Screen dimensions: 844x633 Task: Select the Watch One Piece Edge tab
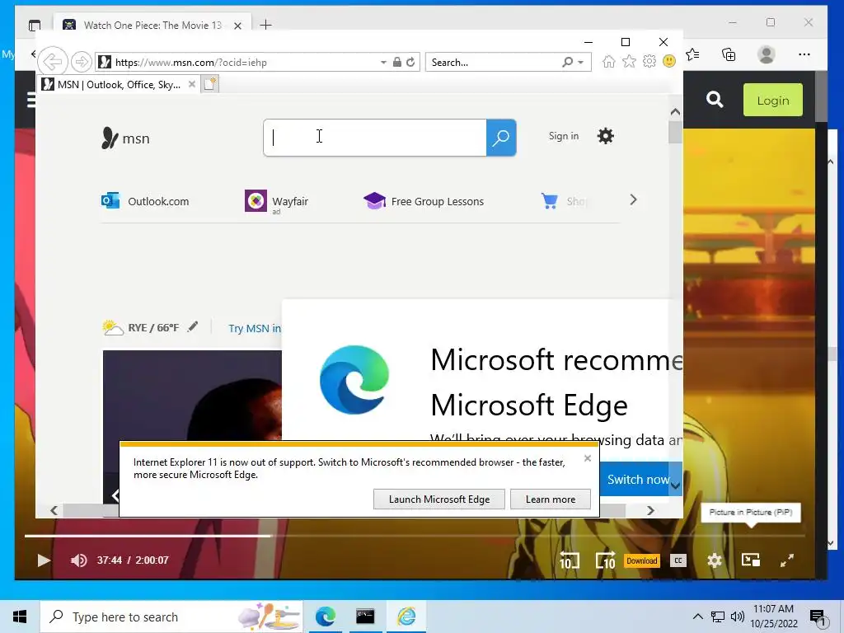click(152, 26)
